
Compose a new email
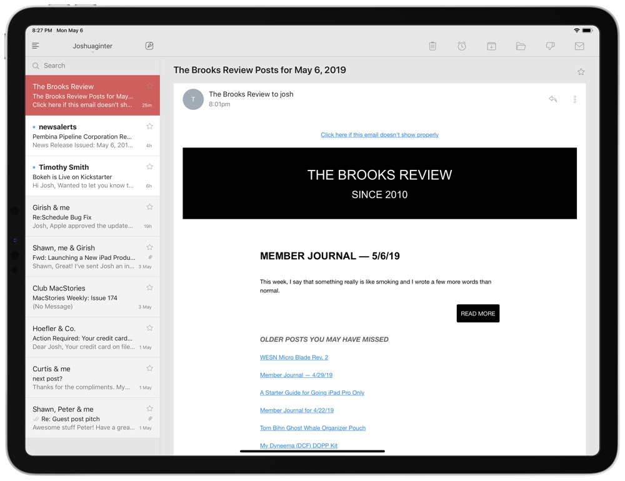click(x=149, y=46)
